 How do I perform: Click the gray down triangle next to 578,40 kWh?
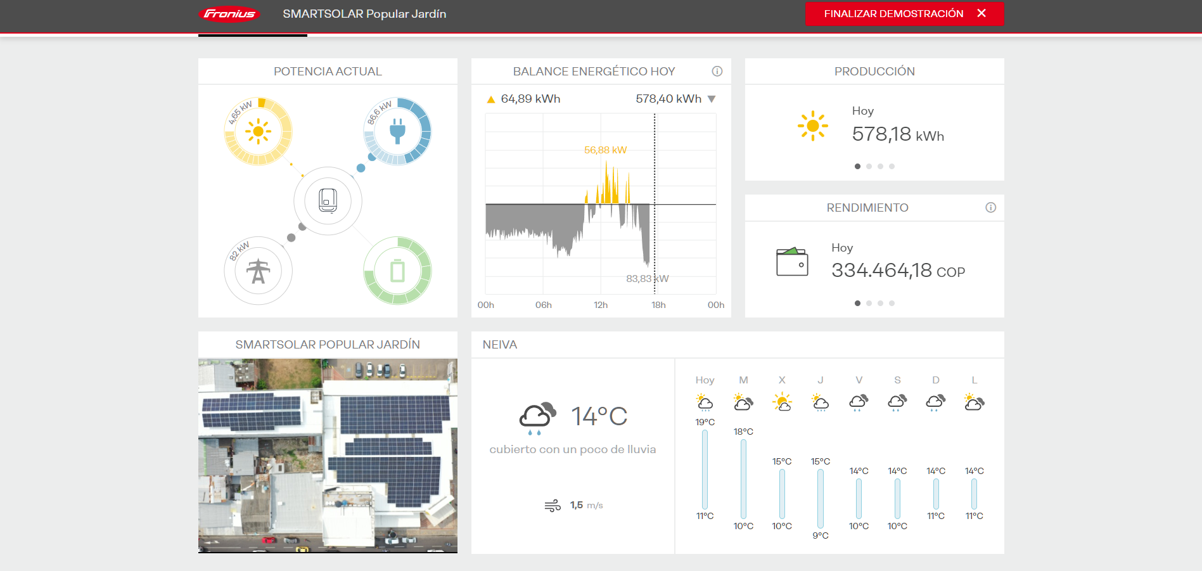point(712,99)
